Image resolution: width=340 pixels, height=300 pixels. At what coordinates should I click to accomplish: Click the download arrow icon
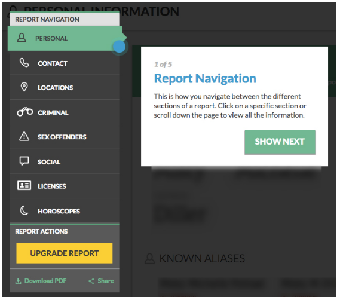[18, 281]
